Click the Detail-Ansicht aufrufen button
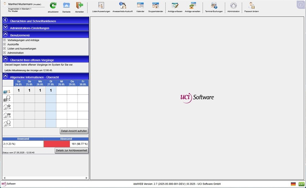306x188 pixels. point(74,131)
